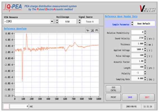Viewport: 159px width, 112px height.
Task: Click the status bar numeric field showing 0
Action: click(x=19, y=106)
